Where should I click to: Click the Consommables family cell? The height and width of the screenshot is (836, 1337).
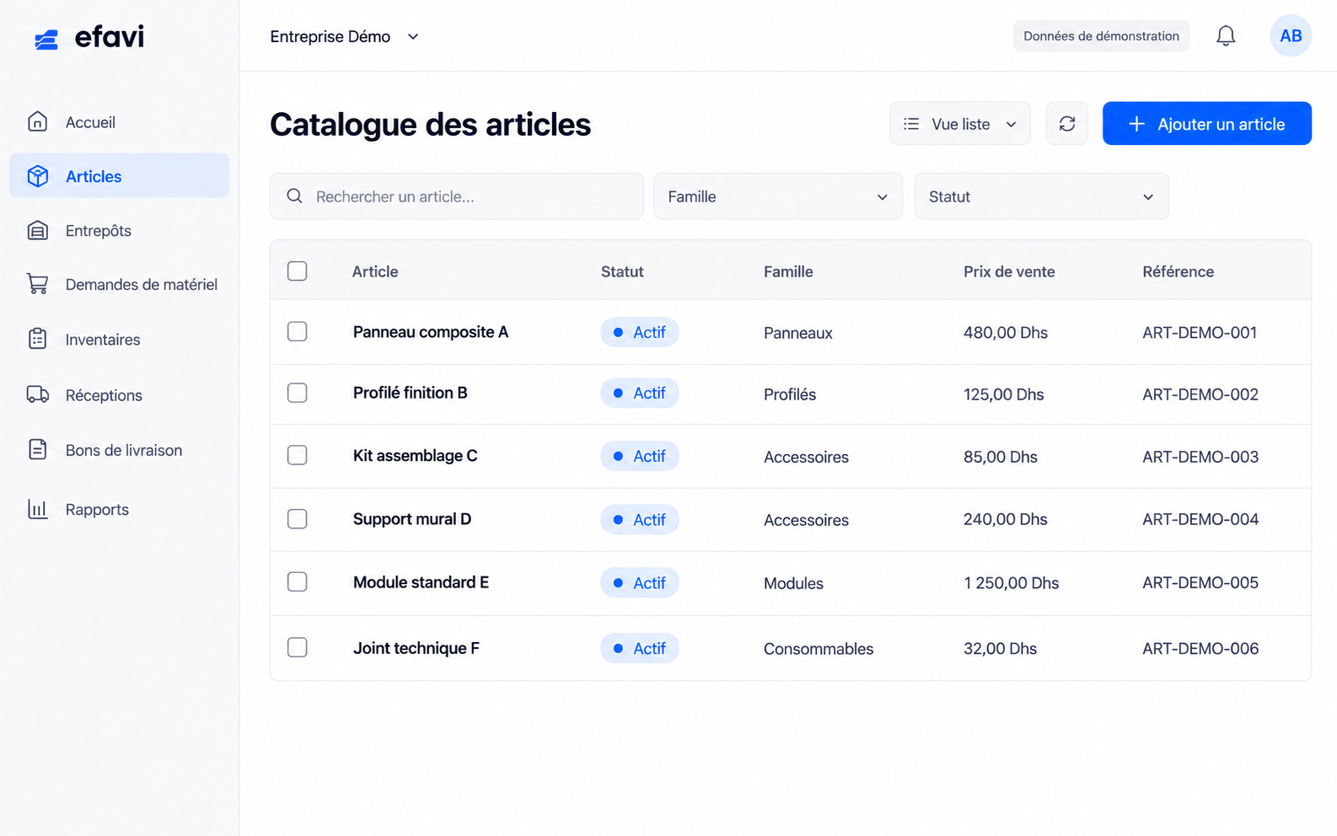[x=819, y=649]
